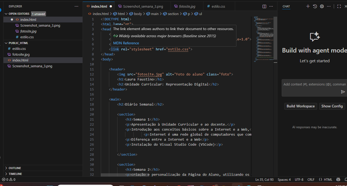Screen dimensions: 347x186
Task: Expand the chat panel to full screen
Action: [339, 6]
